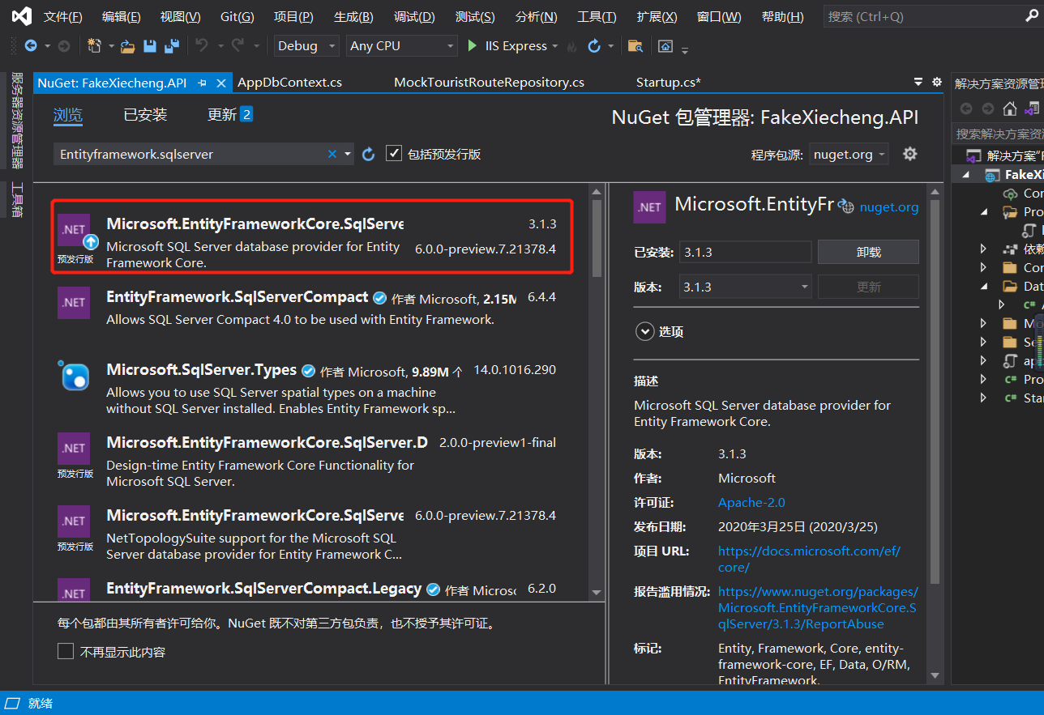Click the open file folder icon
Screen dimensions: 1044x715
[127, 46]
